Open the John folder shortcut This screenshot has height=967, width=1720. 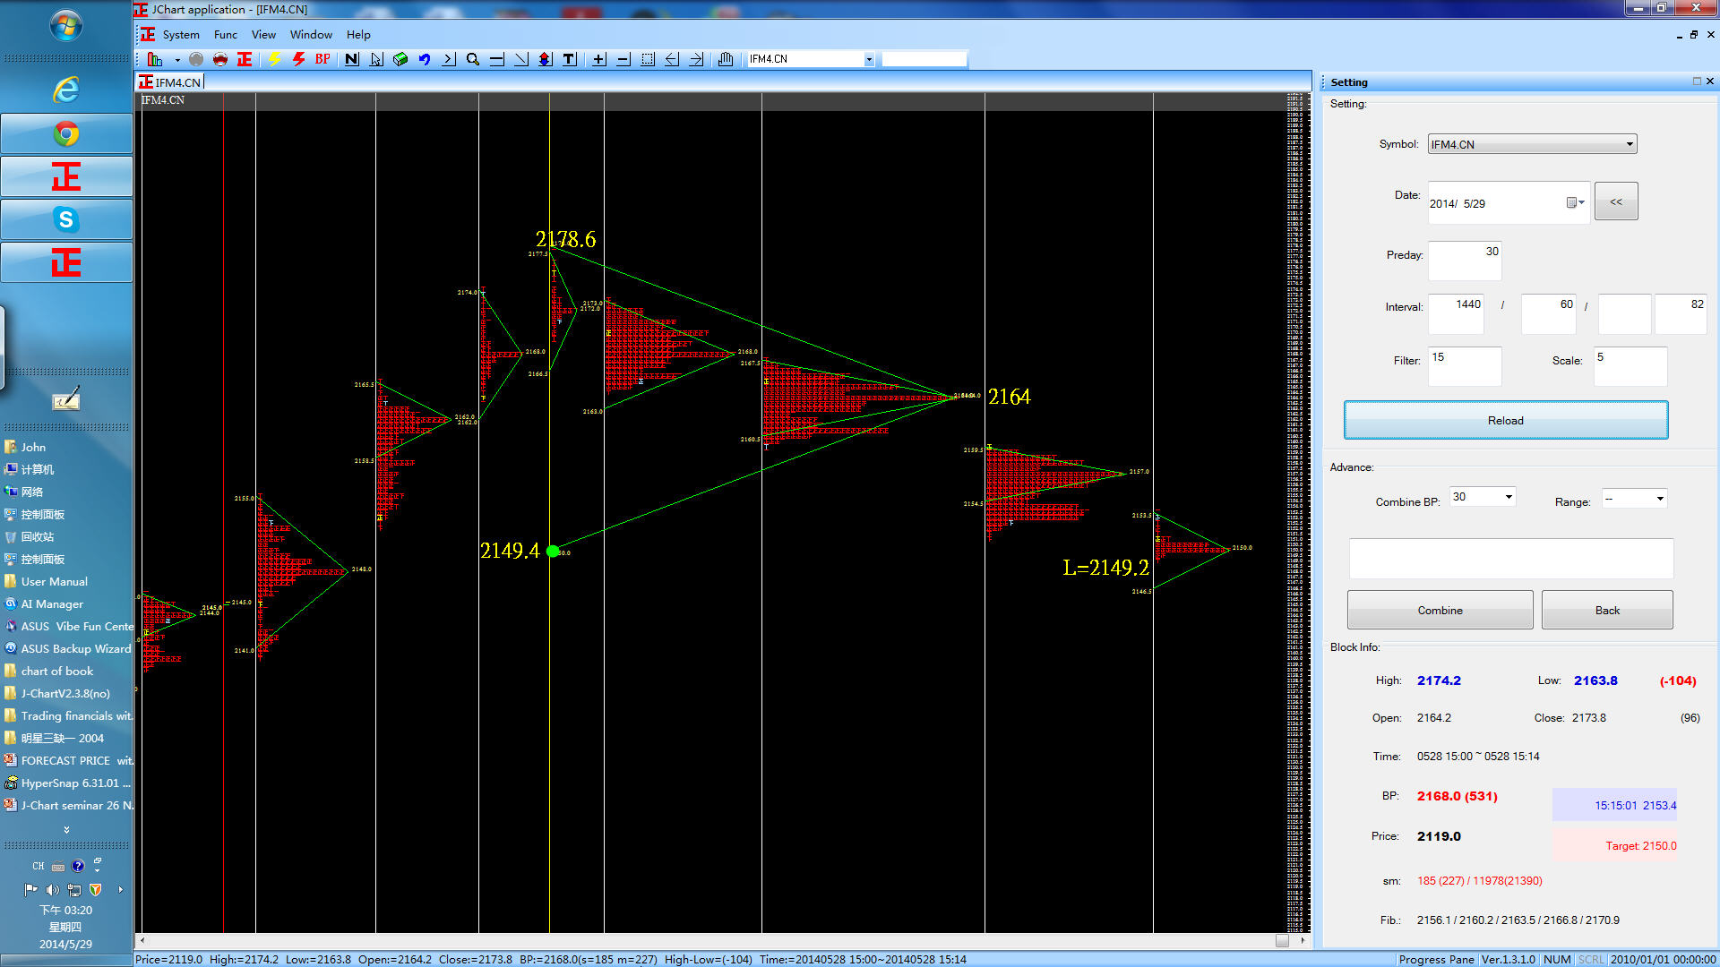tap(25, 447)
